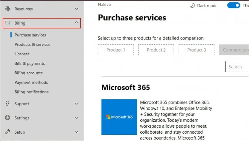The image size is (249, 141).
Task: Expand the Settings section chevron
Action: [x=76, y=118]
